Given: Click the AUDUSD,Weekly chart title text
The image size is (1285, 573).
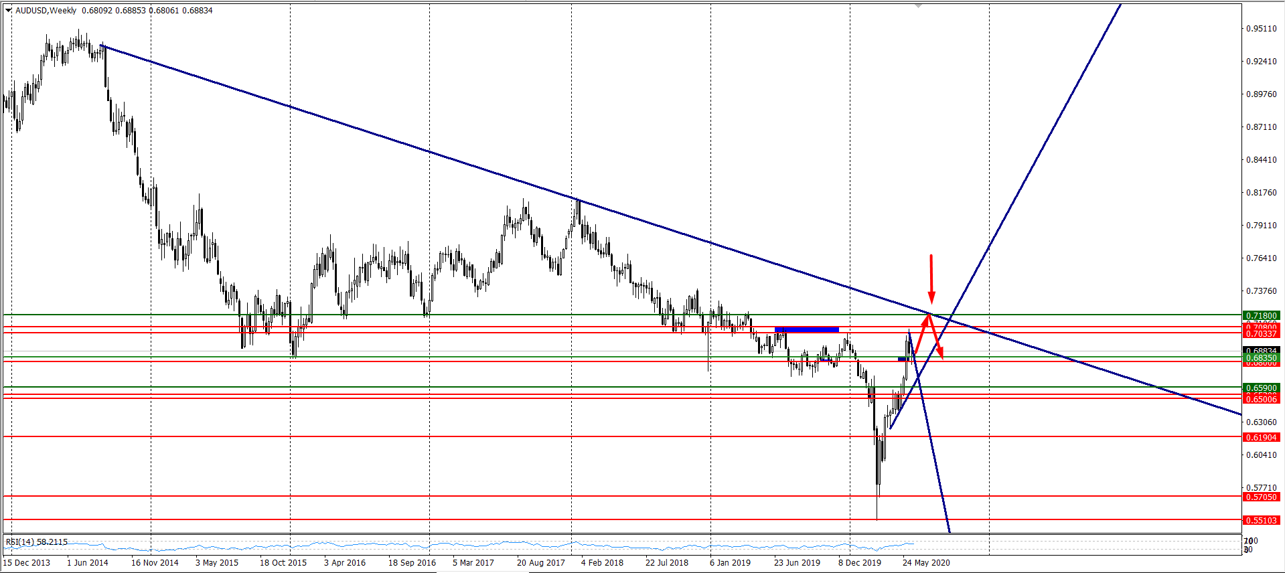Looking at the screenshot, I should click(46, 11).
